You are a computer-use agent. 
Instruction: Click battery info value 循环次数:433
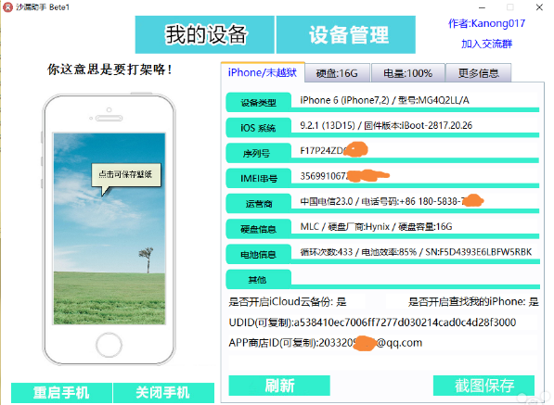[416, 252]
